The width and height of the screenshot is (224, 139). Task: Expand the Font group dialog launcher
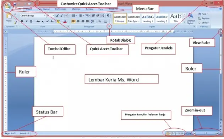[69, 27]
